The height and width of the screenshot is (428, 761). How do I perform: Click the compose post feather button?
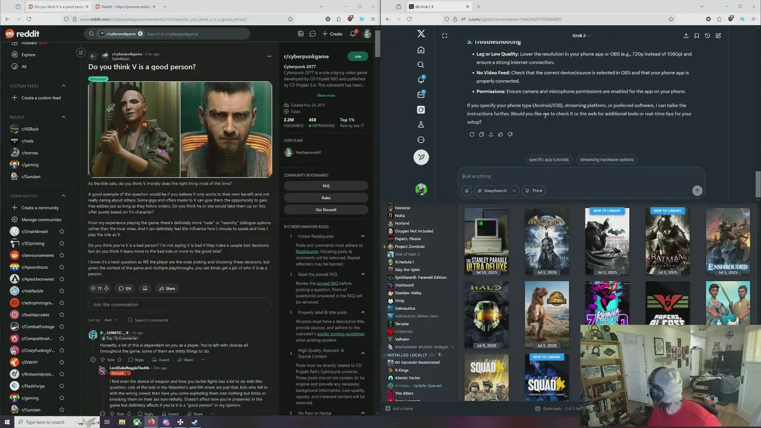pos(421,157)
